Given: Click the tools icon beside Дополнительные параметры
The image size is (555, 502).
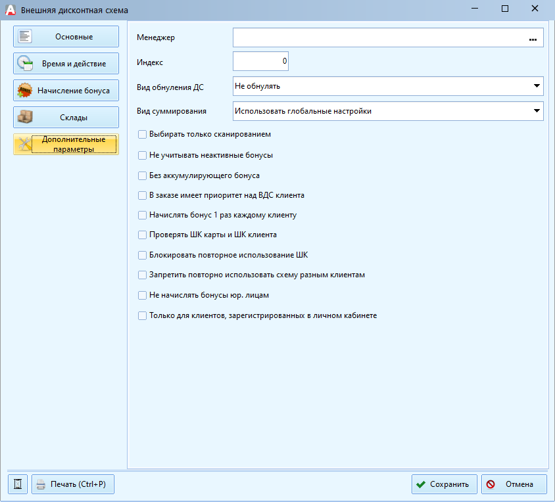Looking at the screenshot, I should (x=25, y=144).
